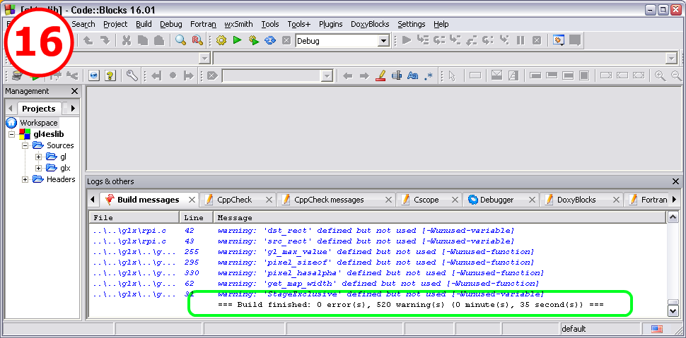Click the green Run arrow
This screenshot has width=686, height=338.
point(237,41)
